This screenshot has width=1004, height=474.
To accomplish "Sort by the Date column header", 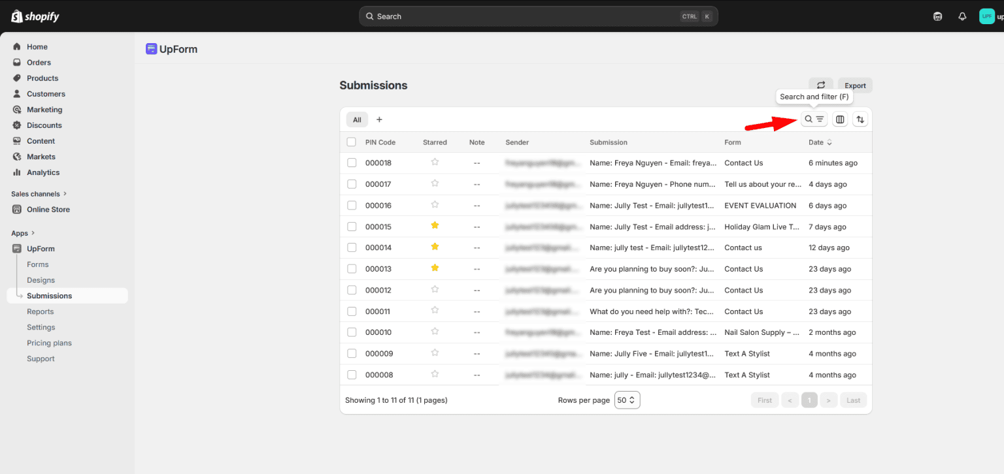I will point(820,142).
